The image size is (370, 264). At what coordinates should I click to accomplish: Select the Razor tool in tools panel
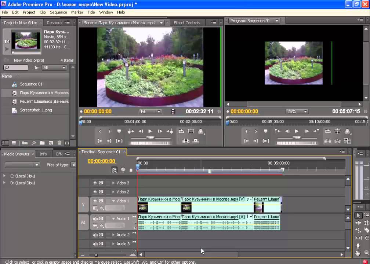click(366, 231)
